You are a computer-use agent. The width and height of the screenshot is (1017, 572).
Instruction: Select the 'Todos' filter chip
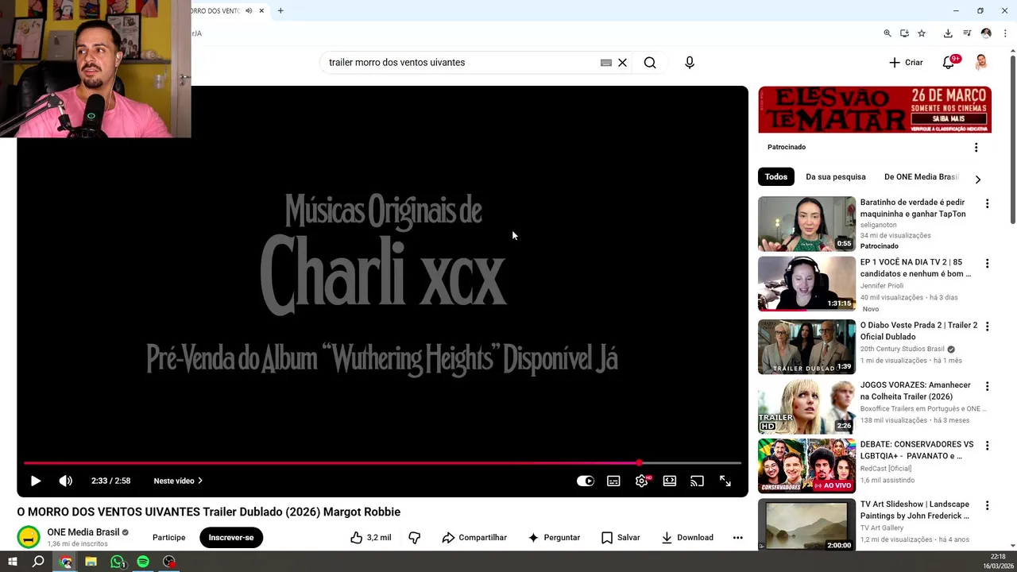776,176
